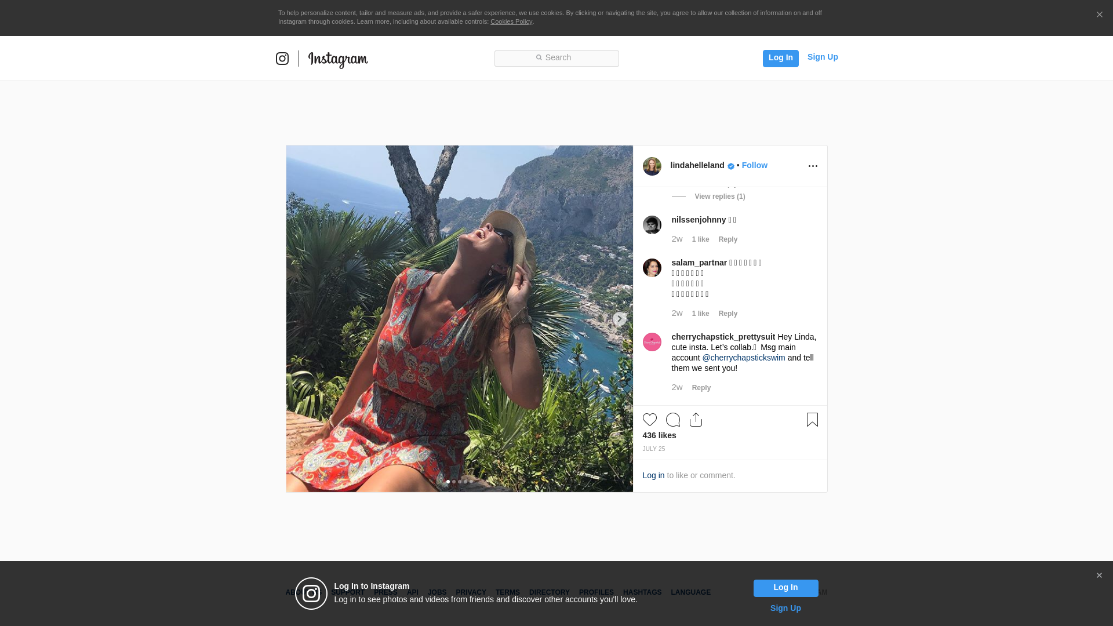1113x626 pixels.
Task: Open the HASHTAGS footer link
Action: tap(642, 592)
